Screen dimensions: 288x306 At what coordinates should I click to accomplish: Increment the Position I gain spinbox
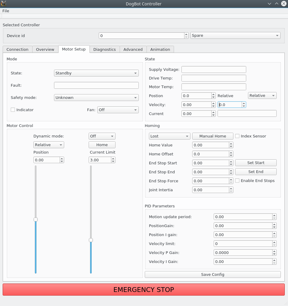click(274, 233)
